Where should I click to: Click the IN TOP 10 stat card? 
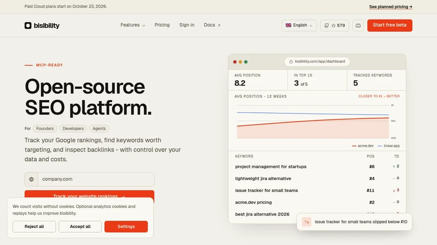pyautogui.click(x=317, y=80)
